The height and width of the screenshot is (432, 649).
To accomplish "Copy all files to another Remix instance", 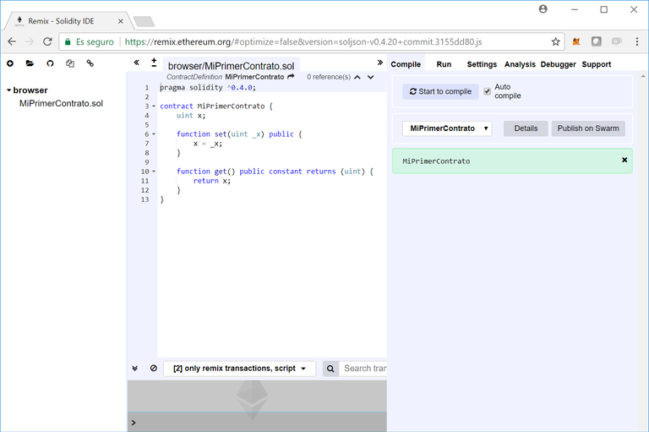I will pyautogui.click(x=70, y=63).
